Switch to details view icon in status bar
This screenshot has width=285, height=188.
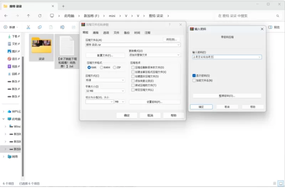275,183
